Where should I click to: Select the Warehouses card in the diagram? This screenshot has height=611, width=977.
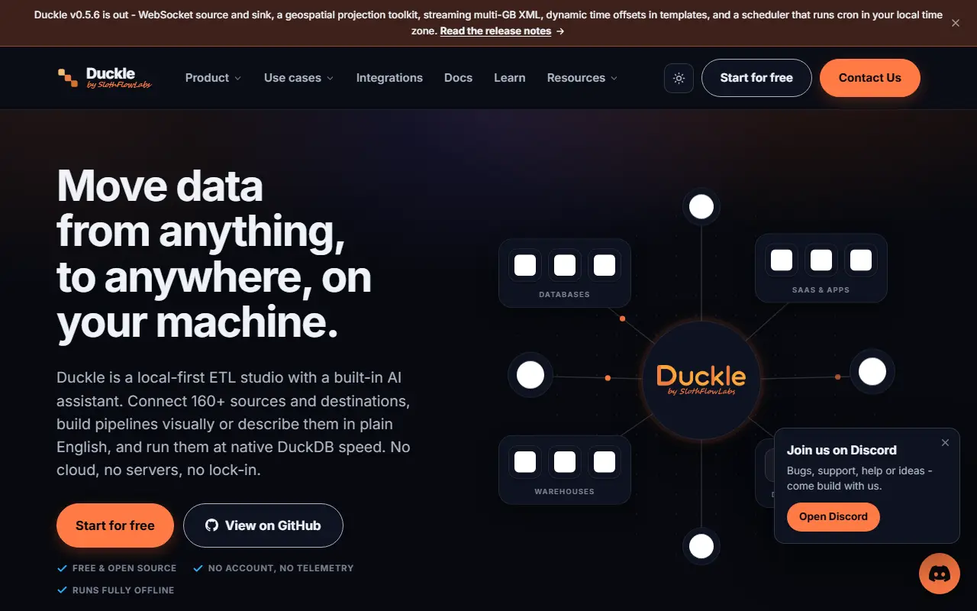565,470
